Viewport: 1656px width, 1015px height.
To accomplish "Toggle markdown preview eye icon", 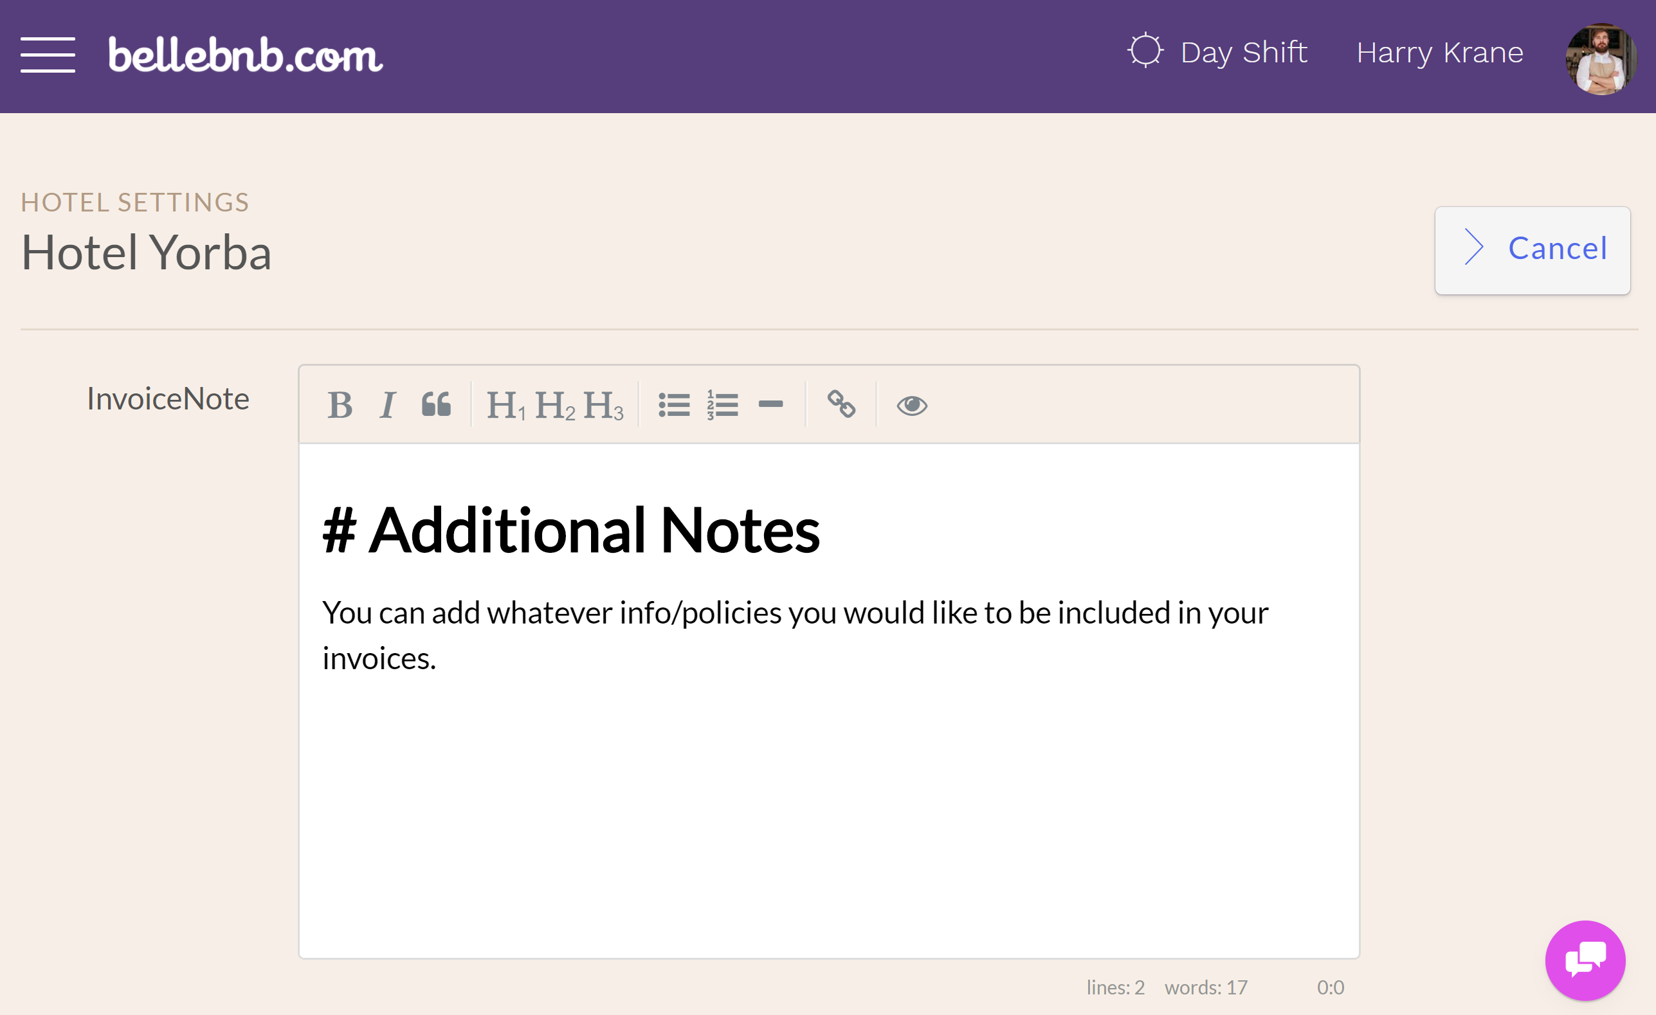I will 912,404.
